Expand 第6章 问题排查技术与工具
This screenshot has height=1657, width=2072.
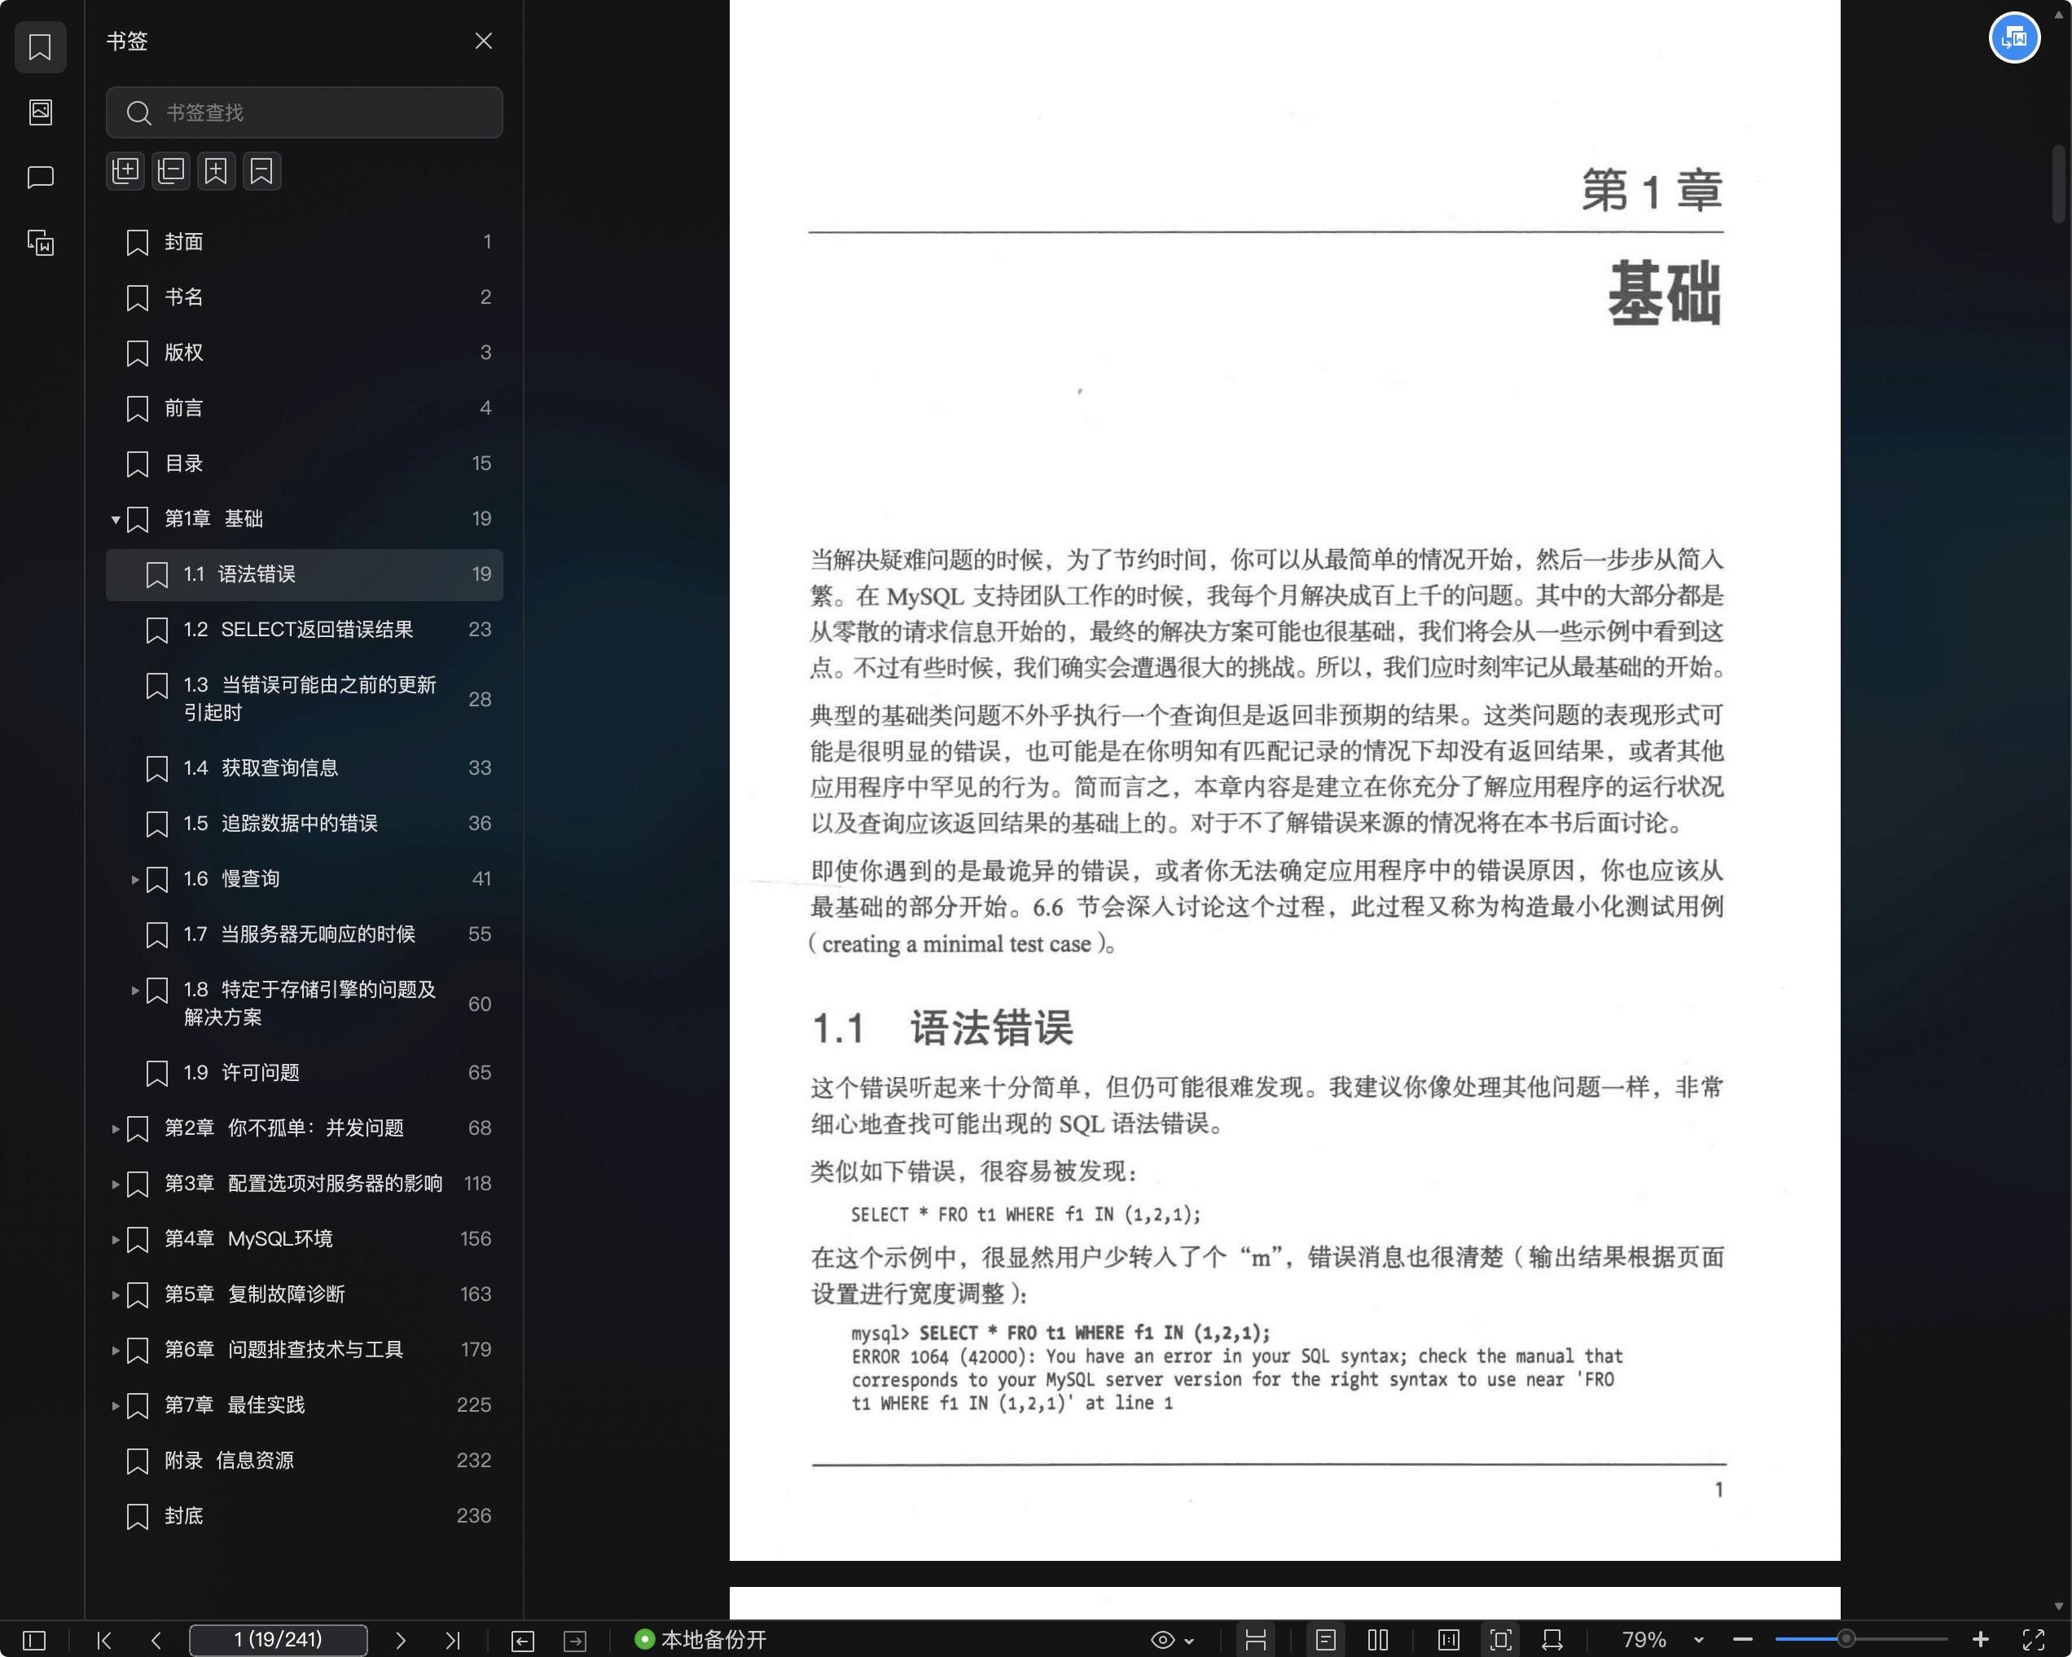pos(116,1351)
